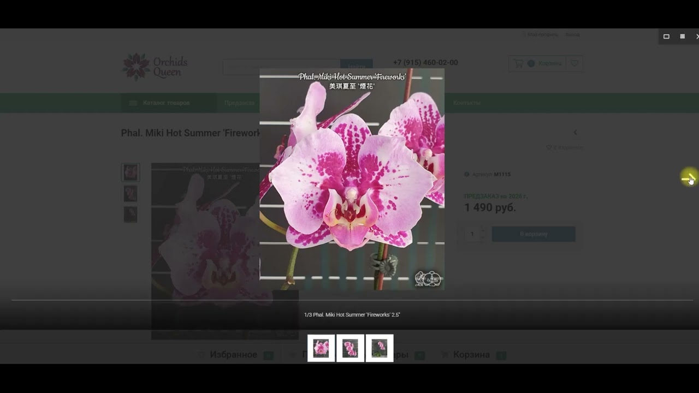Viewport: 699px width, 393px height.
Task: Select the first orchid thumbnail in the viewer strip
Action: [x=321, y=348]
